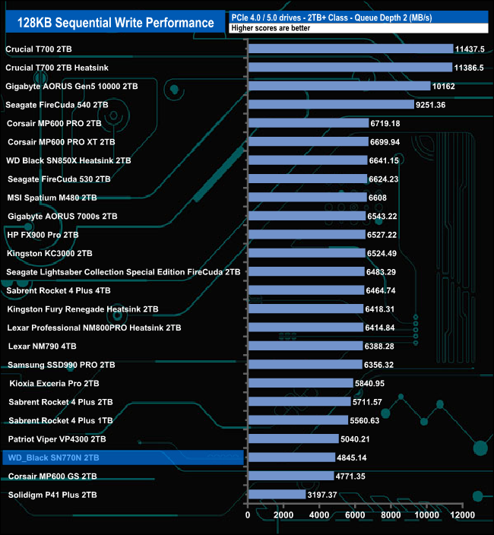Select the label 'Samsung SSD990 PRO 2TB'

(x=62, y=365)
